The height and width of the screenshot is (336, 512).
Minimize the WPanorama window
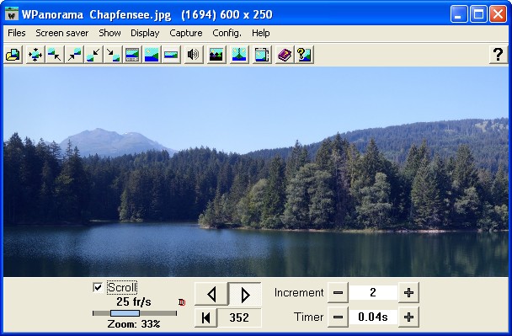click(x=459, y=14)
